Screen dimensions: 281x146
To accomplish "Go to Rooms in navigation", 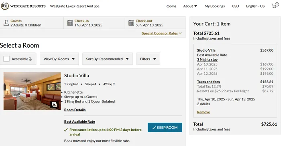I will pos(171,6).
